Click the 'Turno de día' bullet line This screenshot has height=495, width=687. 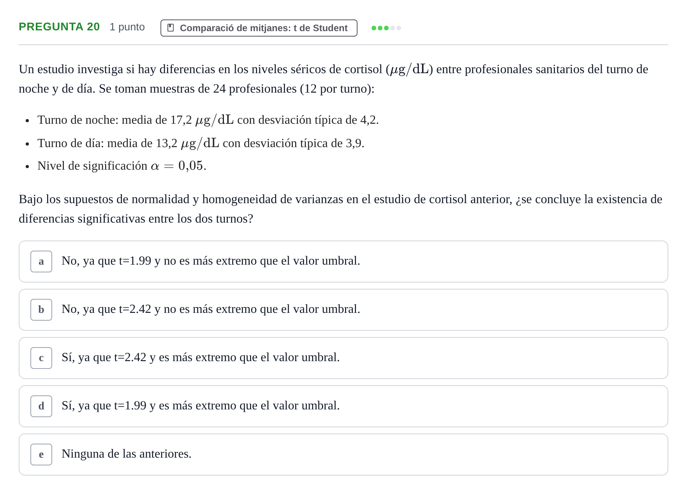coord(201,143)
